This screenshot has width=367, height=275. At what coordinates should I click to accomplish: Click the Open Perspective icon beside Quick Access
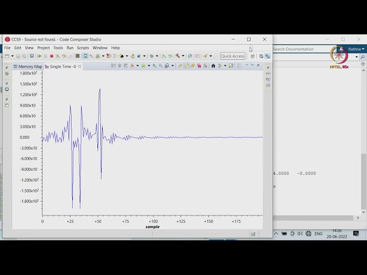(252, 56)
